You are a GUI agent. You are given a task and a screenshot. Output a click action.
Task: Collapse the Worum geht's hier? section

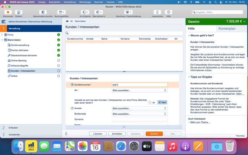click(x=189, y=35)
